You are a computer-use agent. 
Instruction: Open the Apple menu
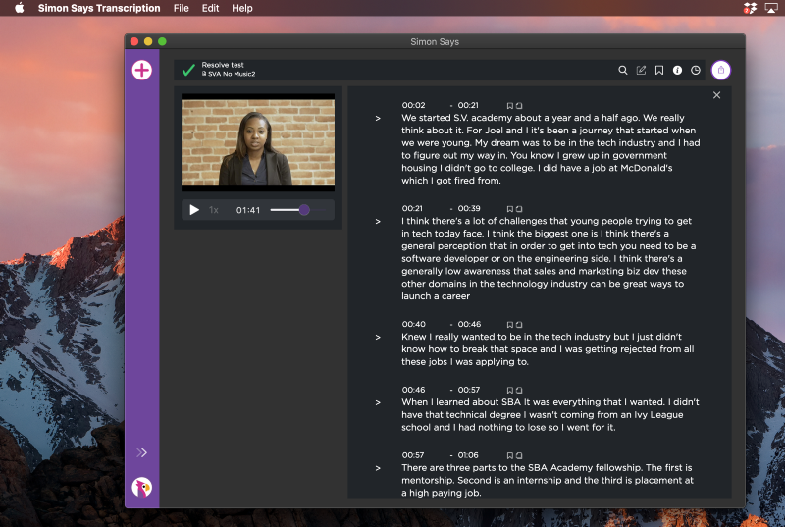(x=20, y=8)
